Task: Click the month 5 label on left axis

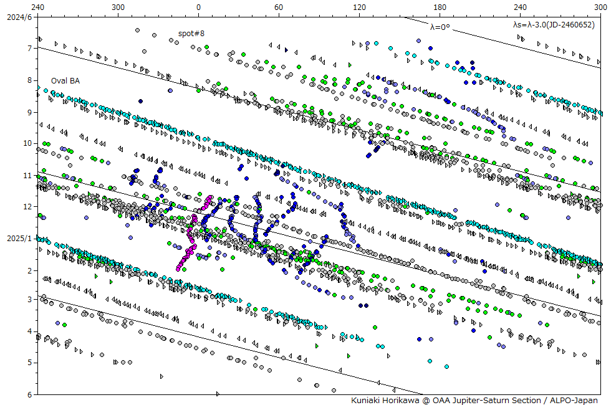Action: point(29,363)
